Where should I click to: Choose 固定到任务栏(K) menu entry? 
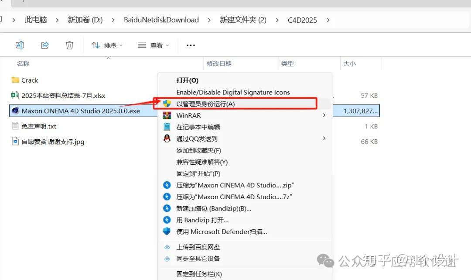[x=199, y=274]
